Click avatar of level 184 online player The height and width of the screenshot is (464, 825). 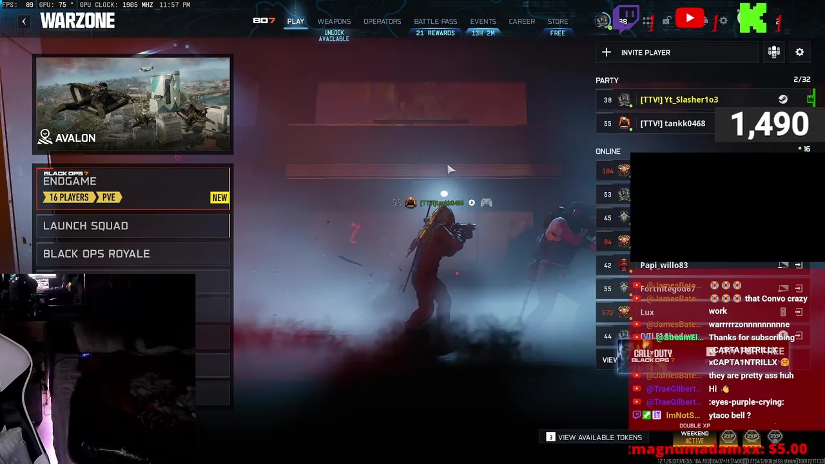(x=624, y=170)
